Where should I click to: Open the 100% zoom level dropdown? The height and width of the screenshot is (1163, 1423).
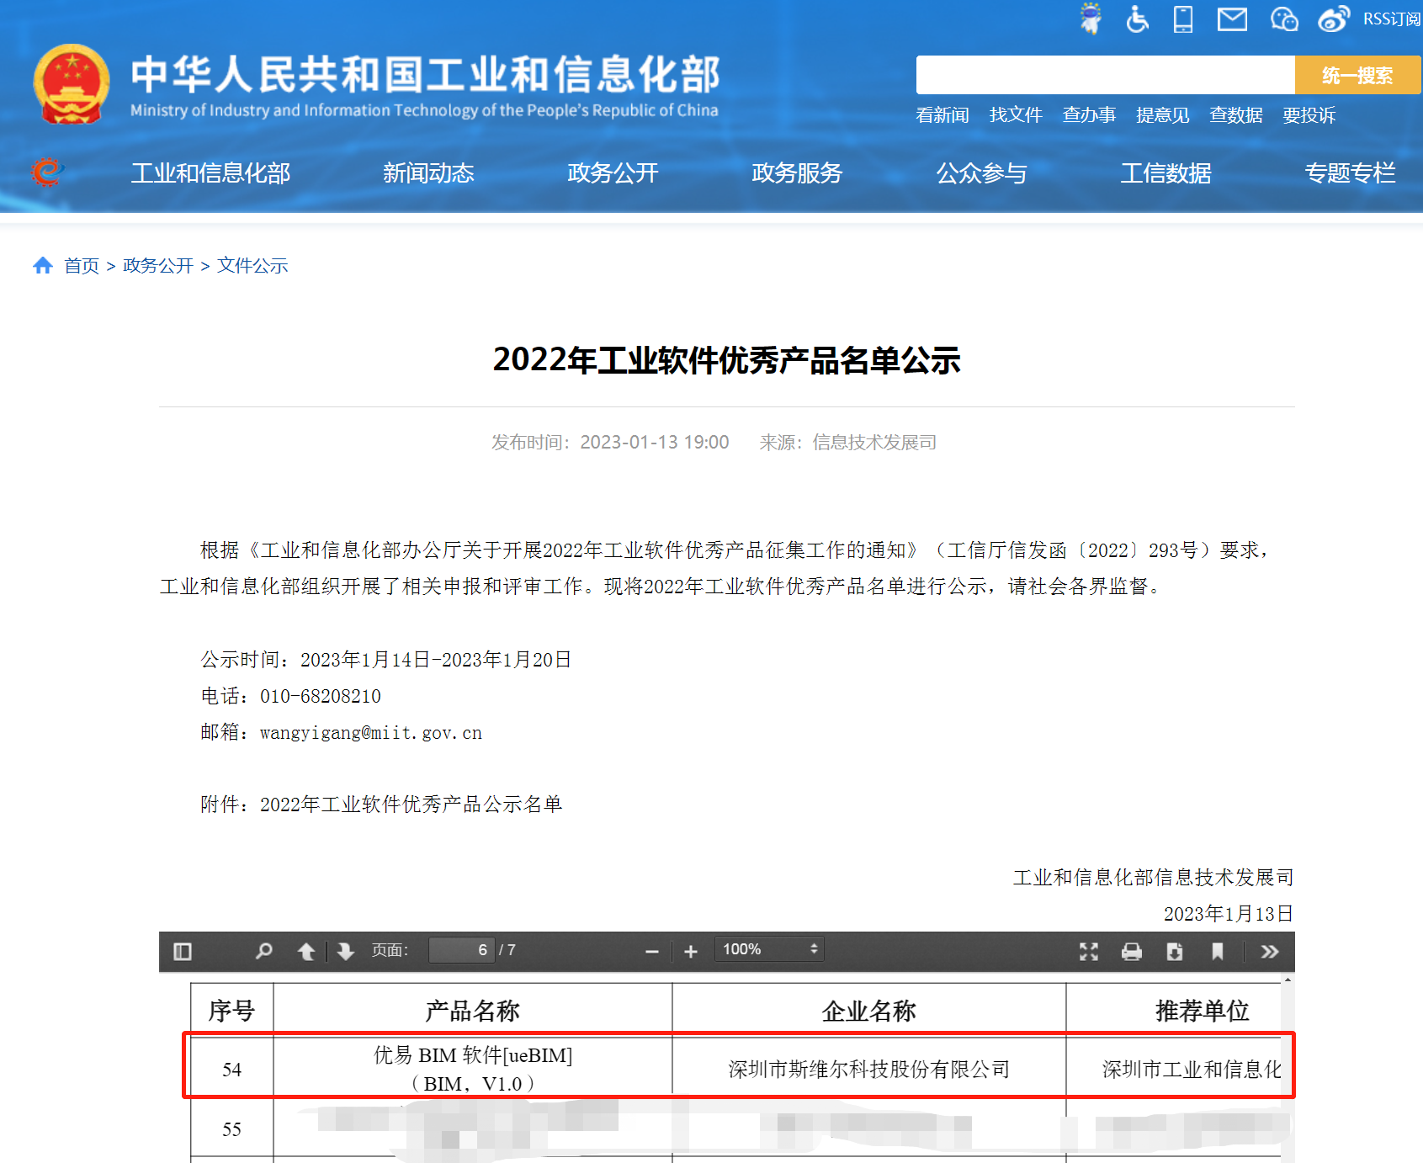[768, 949]
